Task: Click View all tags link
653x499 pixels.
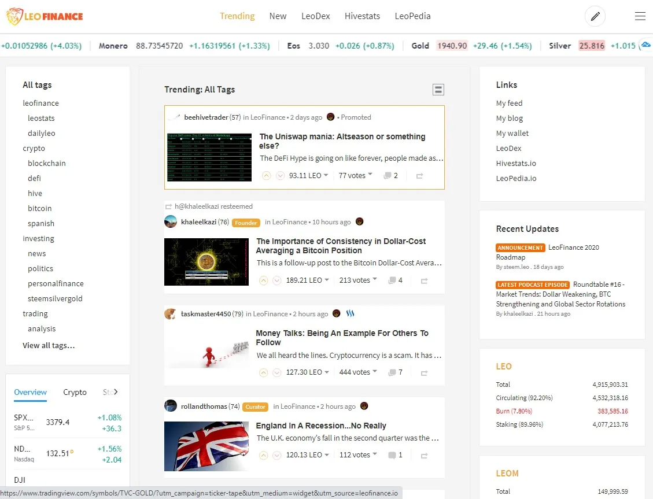Action: pos(49,345)
